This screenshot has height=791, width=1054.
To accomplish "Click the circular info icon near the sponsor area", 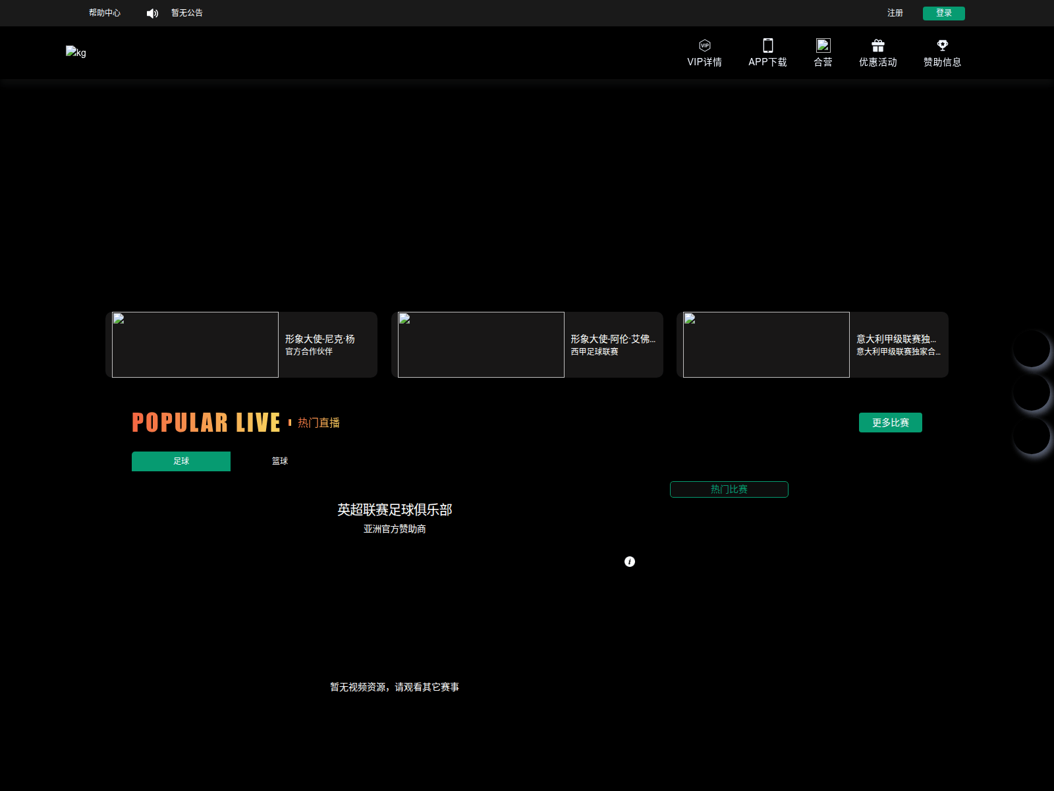I will [x=629, y=562].
